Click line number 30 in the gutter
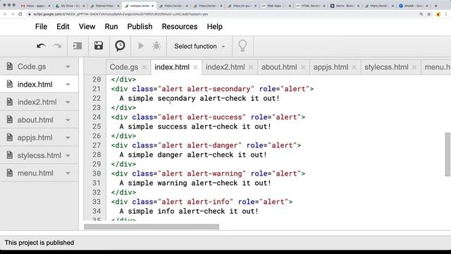This screenshot has height=254, width=451. click(x=97, y=174)
